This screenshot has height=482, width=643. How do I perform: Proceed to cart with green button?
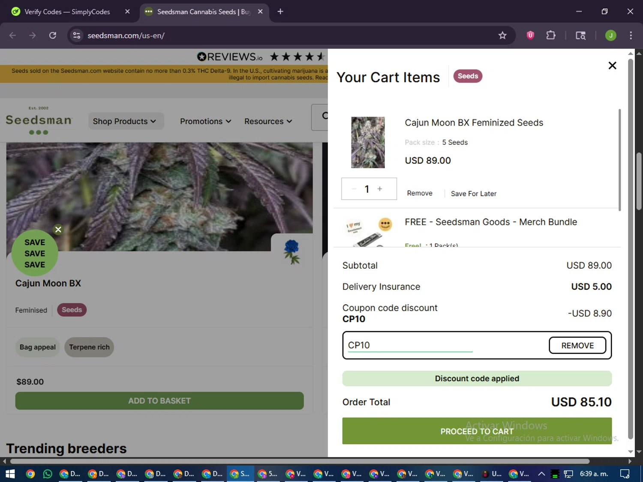tap(477, 431)
